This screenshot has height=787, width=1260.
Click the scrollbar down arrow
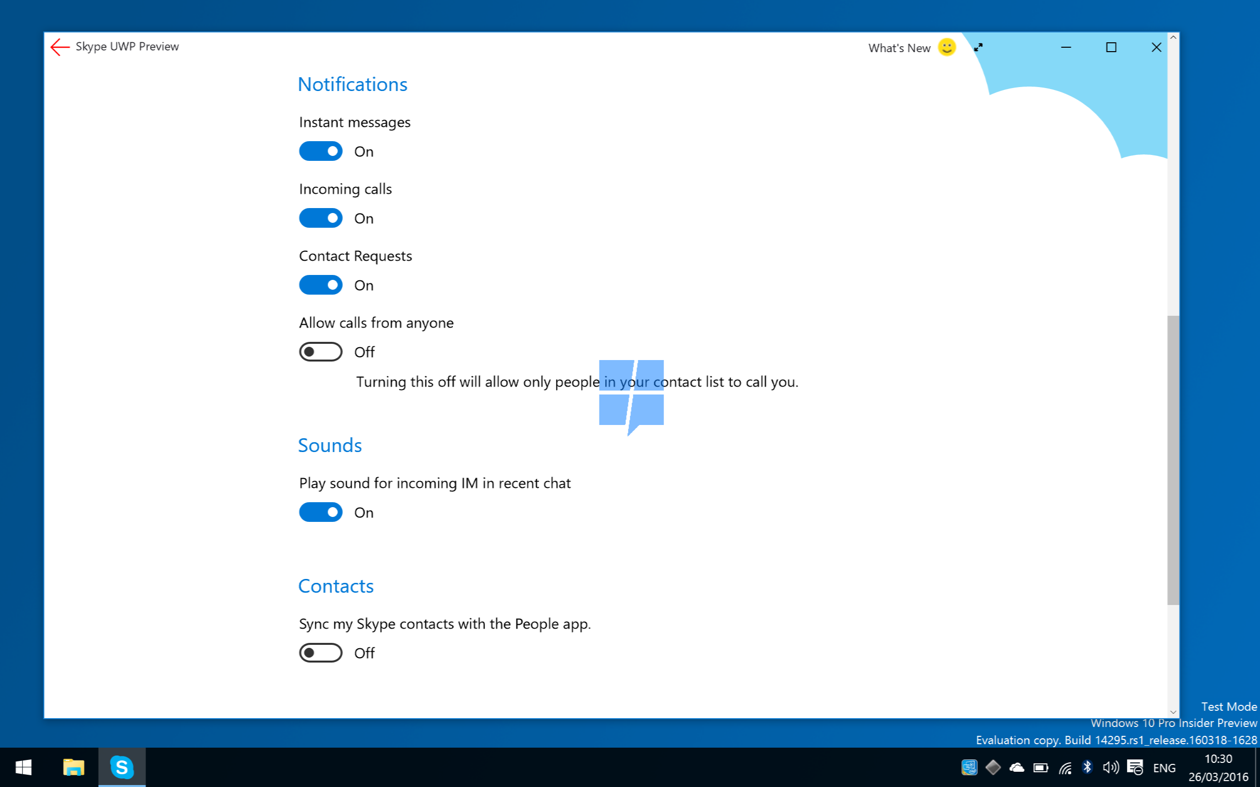coord(1172,712)
